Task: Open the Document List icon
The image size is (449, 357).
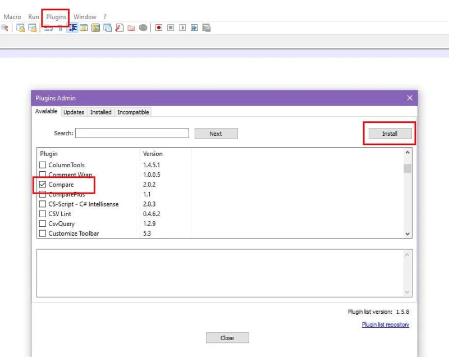Action: click(108, 28)
